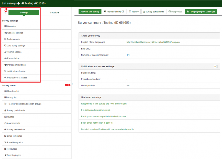
Task: Click the home icon before Testing breadcrumb
Action: 23,3
